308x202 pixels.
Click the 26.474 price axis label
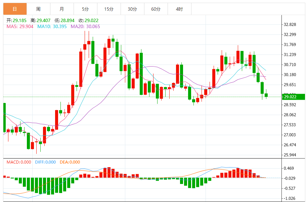(x=290, y=145)
